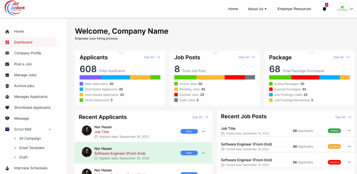357x174 pixels.
Task: Go to Manage Jobs in sidebar
Action: pyautogui.click(x=25, y=75)
